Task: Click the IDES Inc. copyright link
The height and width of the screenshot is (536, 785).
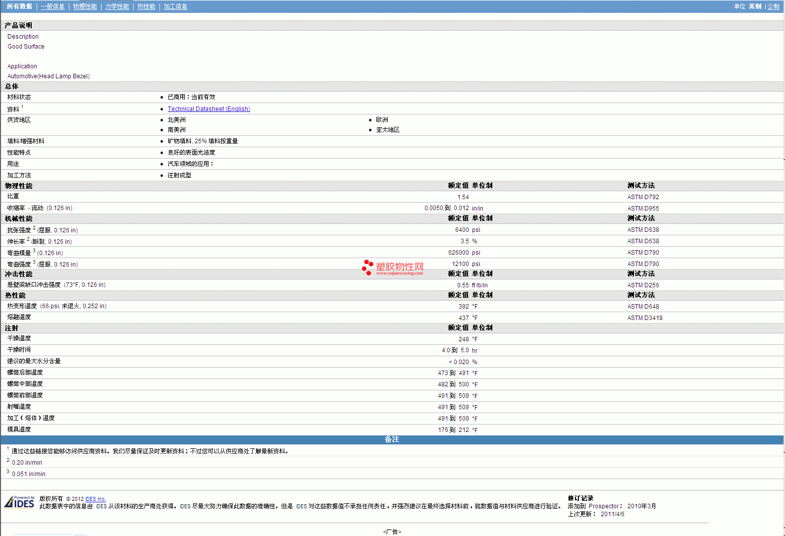Action: (x=95, y=499)
